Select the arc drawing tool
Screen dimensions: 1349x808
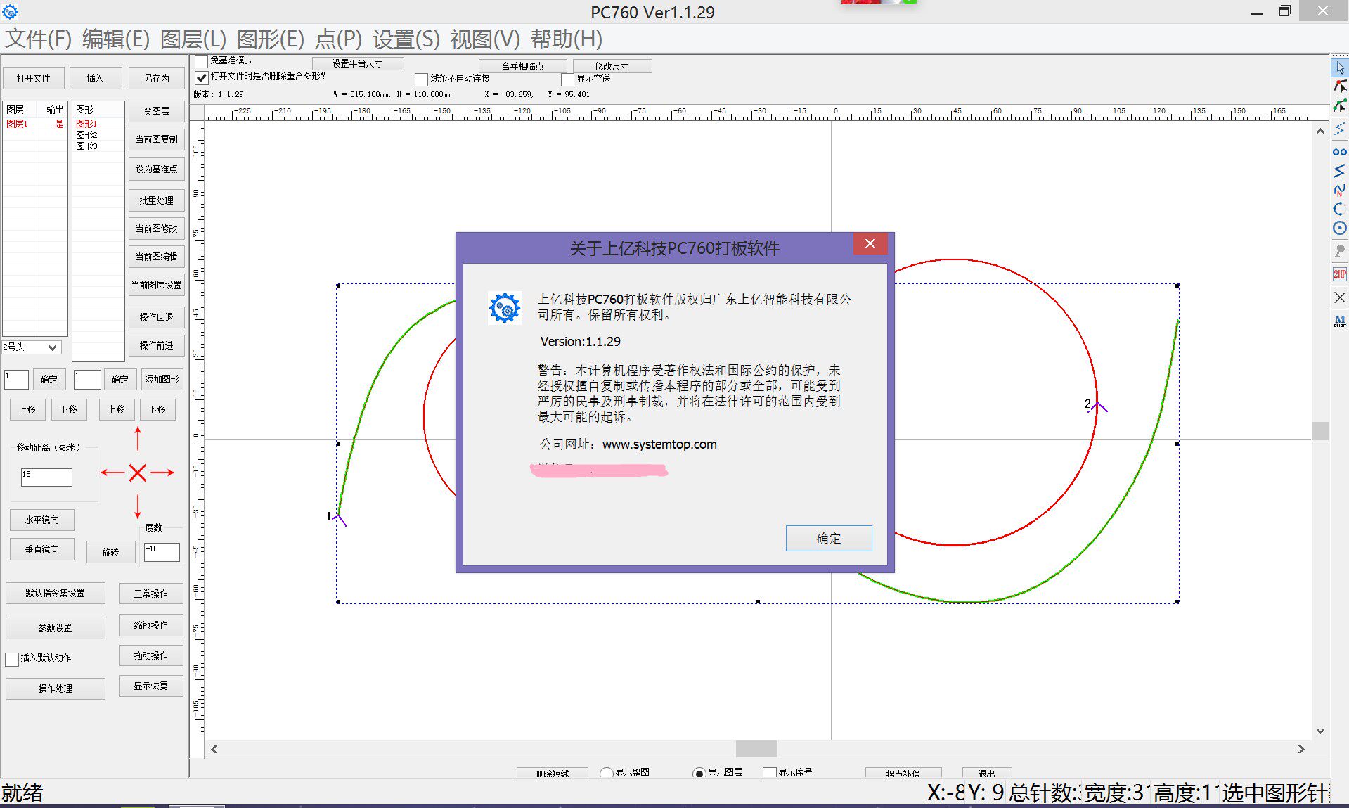(x=1340, y=209)
